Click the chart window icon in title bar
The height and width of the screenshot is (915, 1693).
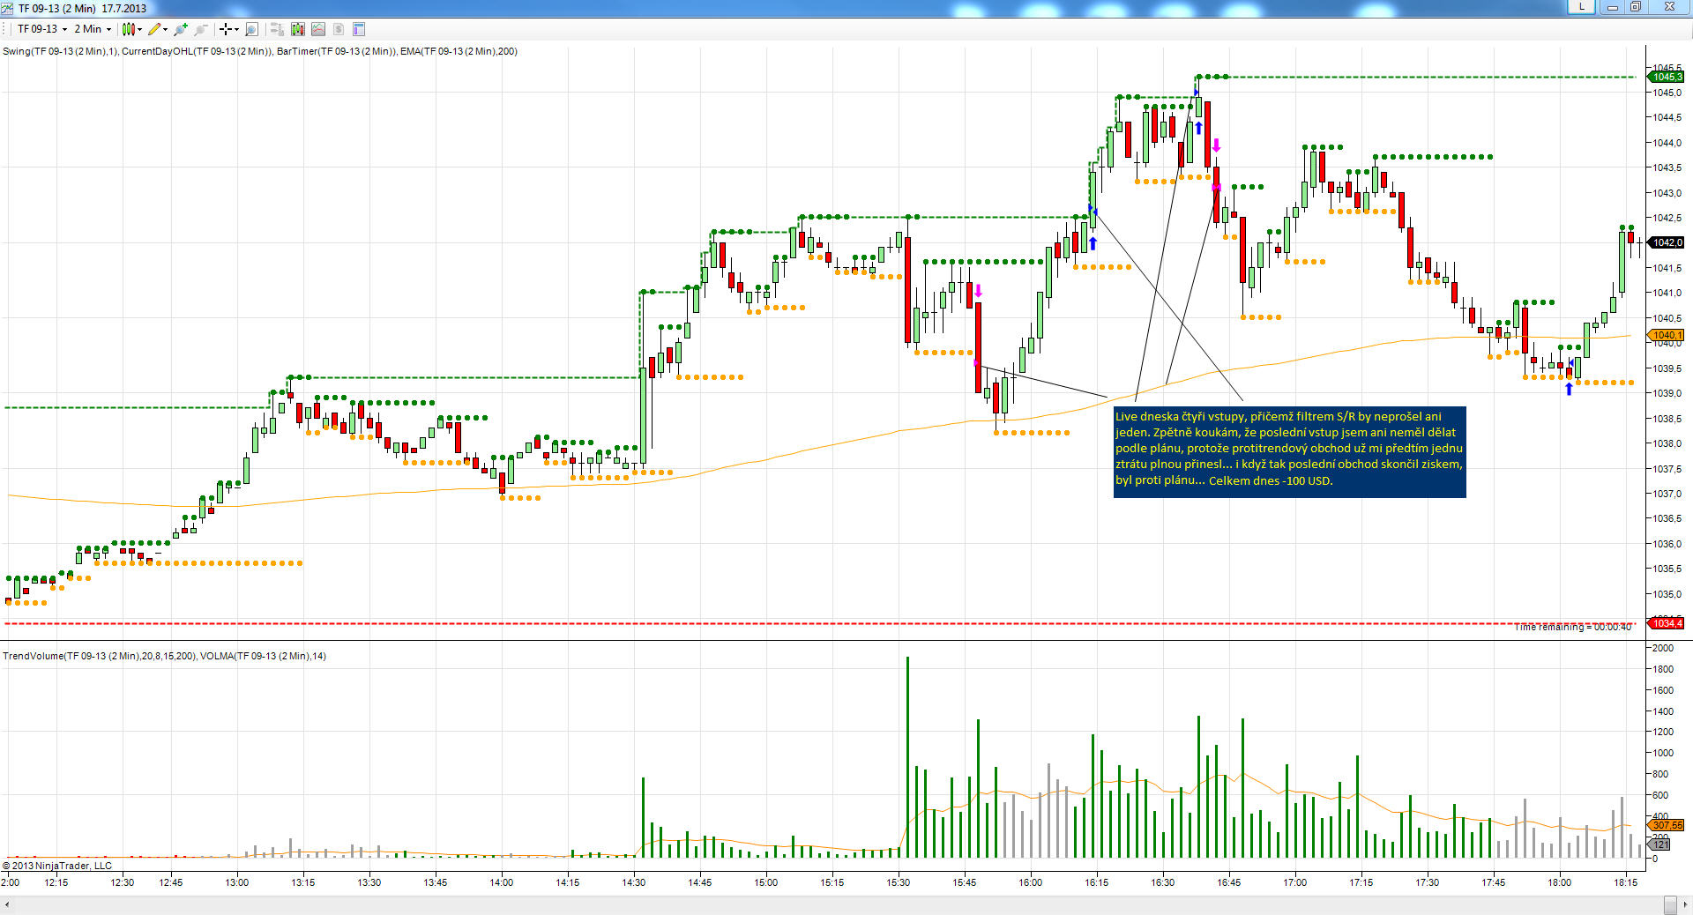pos(7,8)
